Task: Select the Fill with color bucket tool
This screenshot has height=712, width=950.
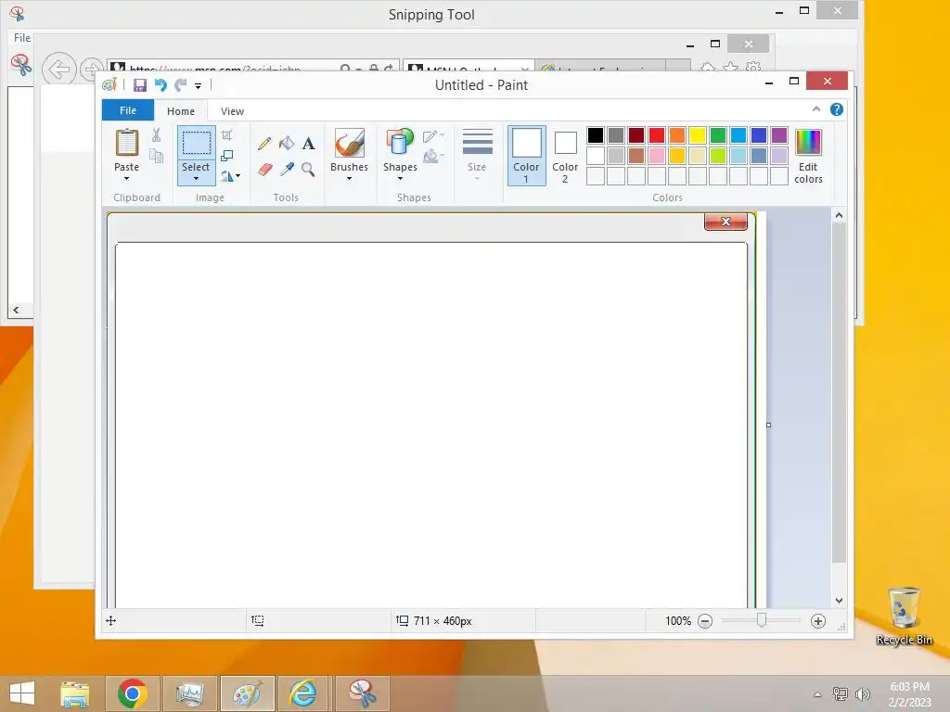Action: tap(287, 144)
